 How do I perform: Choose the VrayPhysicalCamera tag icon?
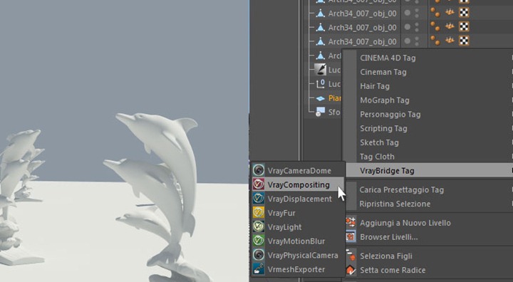tap(259, 255)
